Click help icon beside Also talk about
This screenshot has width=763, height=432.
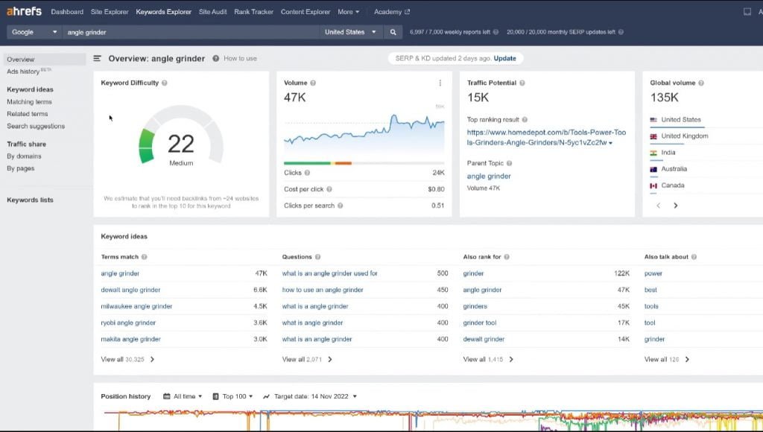[x=694, y=257]
